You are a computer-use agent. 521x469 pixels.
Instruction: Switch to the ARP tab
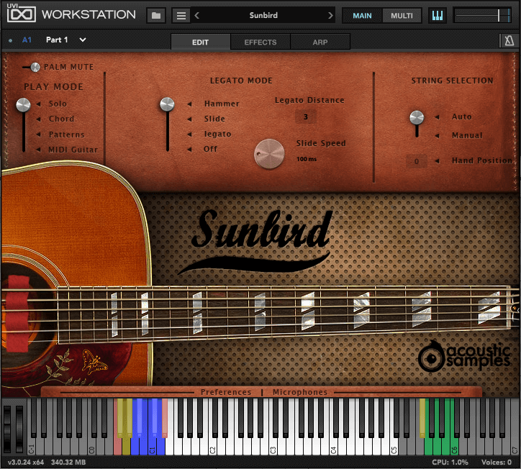pos(320,42)
